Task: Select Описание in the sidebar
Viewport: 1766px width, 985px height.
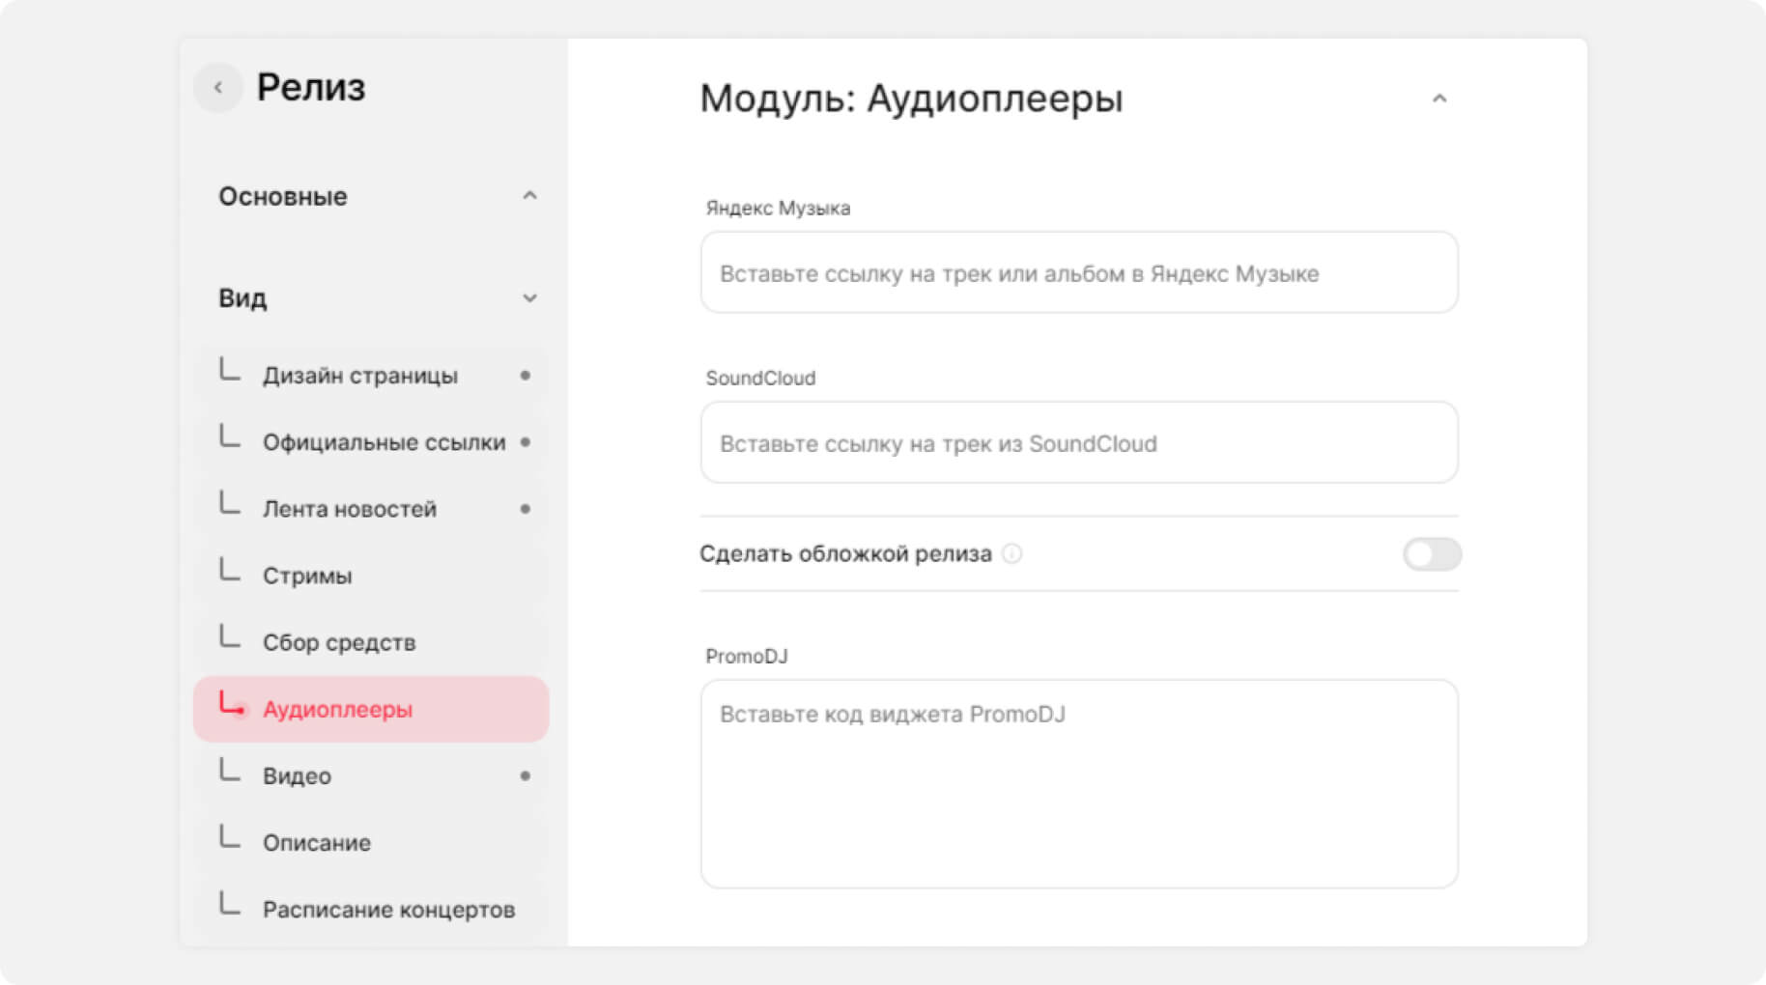Action: coord(317,842)
